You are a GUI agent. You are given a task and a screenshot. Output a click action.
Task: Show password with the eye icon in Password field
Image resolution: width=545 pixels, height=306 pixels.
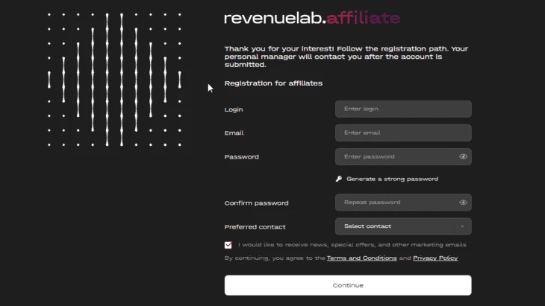click(463, 156)
